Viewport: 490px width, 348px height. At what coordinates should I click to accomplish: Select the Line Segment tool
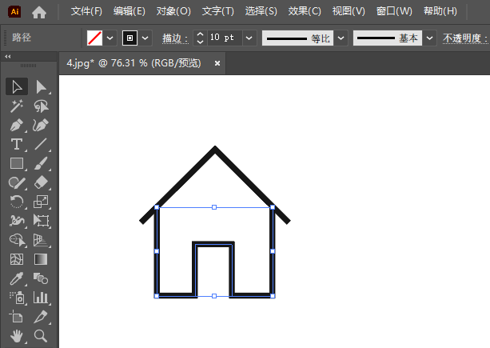(x=41, y=144)
